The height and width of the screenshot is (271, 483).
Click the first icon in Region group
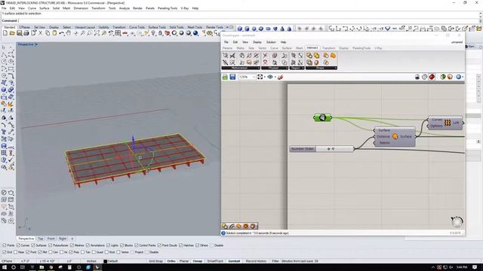click(x=294, y=55)
